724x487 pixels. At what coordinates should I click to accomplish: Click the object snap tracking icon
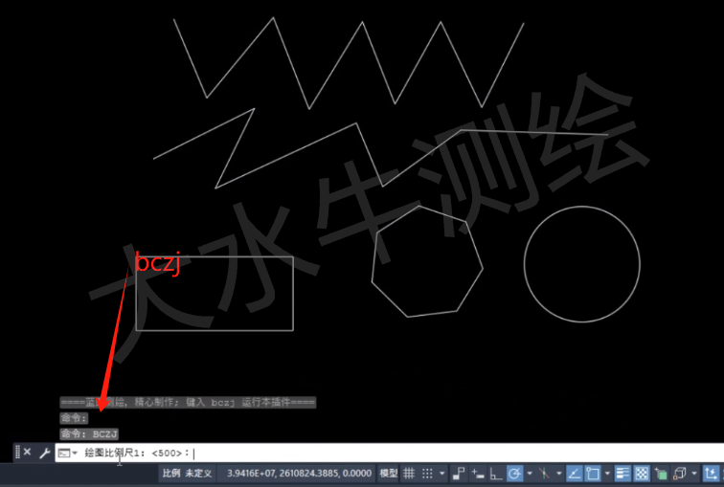[x=574, y=473]
